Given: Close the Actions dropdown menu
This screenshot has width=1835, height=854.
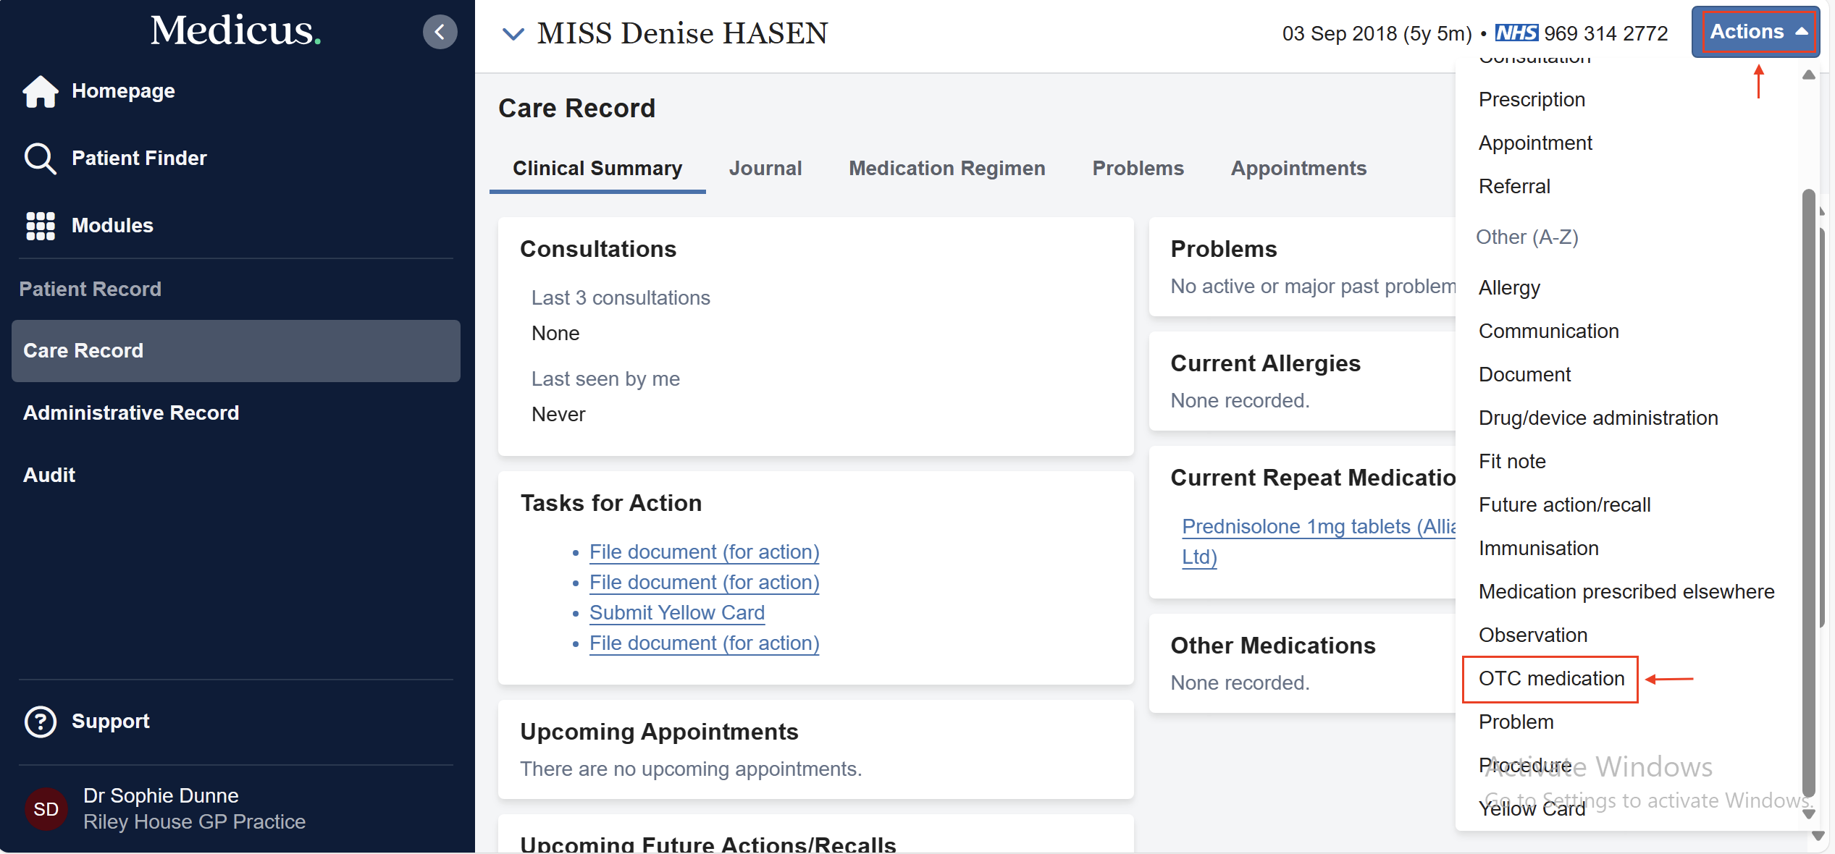Looking at the screenshot, I should point(1755,32).
